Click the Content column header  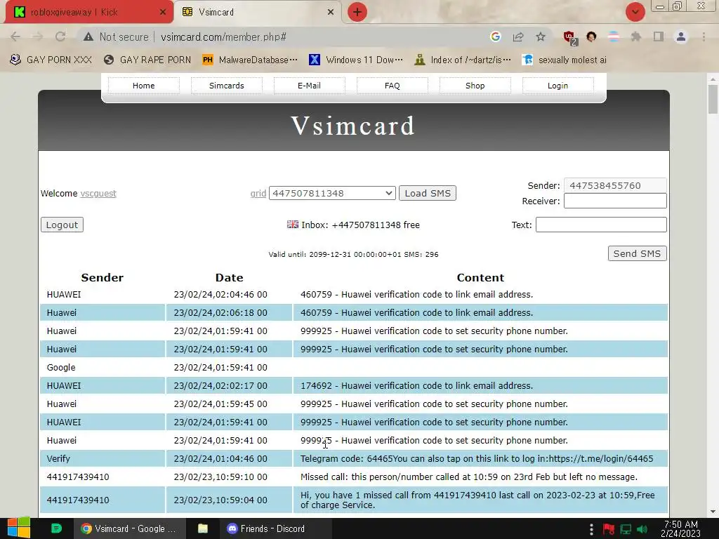pos(480,277)
